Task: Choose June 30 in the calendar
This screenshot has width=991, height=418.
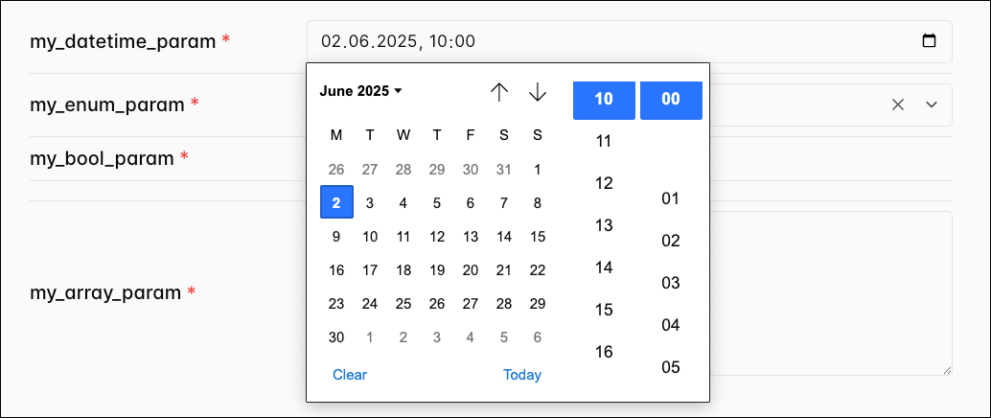Action: pyautogui.click(x=336, y=337)
